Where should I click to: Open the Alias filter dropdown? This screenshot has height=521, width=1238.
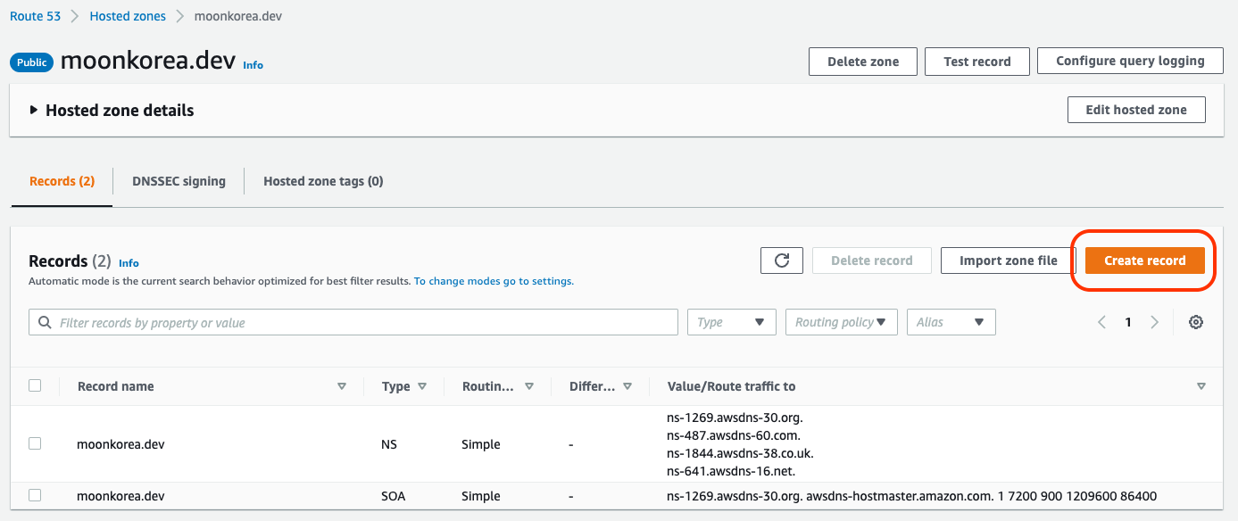click(x=951, y=322)
